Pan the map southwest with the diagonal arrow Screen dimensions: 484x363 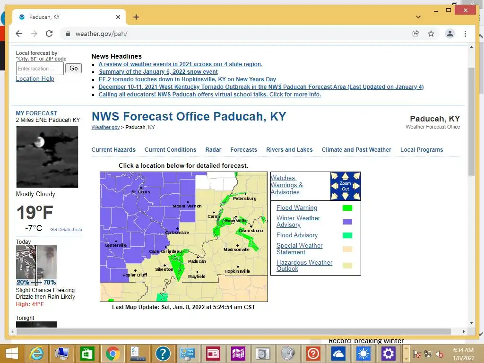(334, 196)
